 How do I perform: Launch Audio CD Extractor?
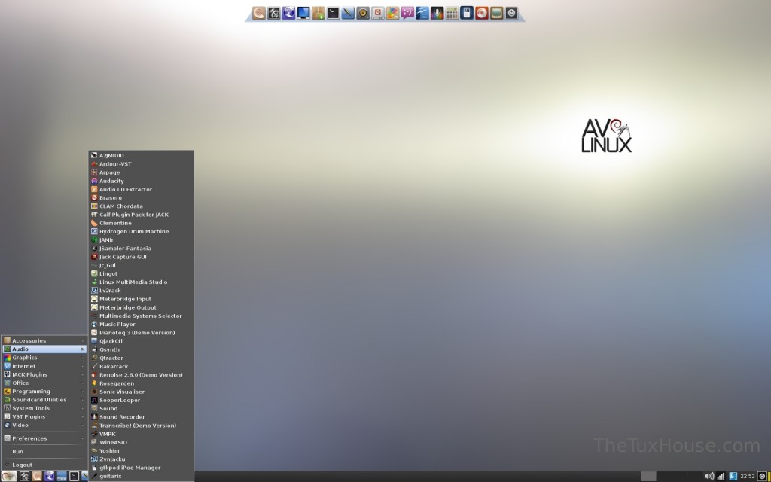pyautogui.click(x=141, y=189)
